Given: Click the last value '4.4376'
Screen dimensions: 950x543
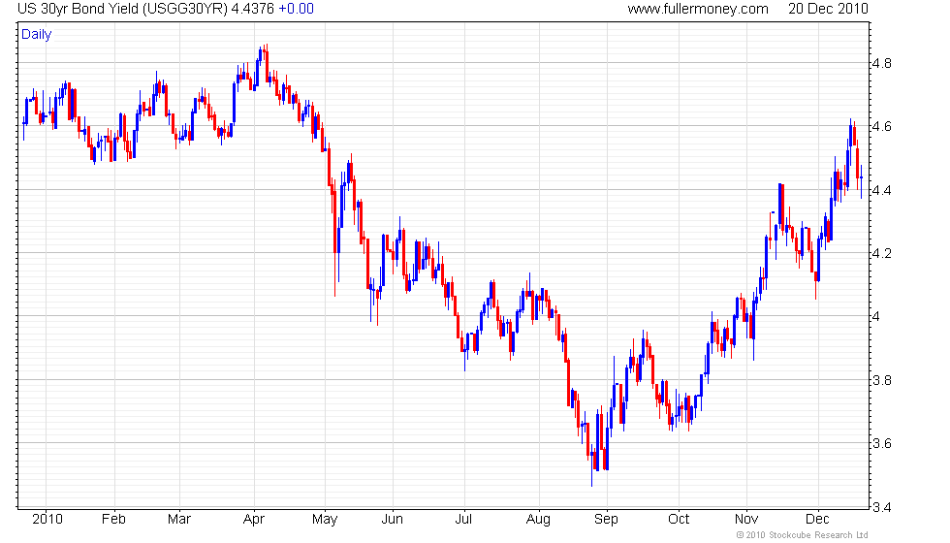Looking at the screenshot, I should point(253,9).
